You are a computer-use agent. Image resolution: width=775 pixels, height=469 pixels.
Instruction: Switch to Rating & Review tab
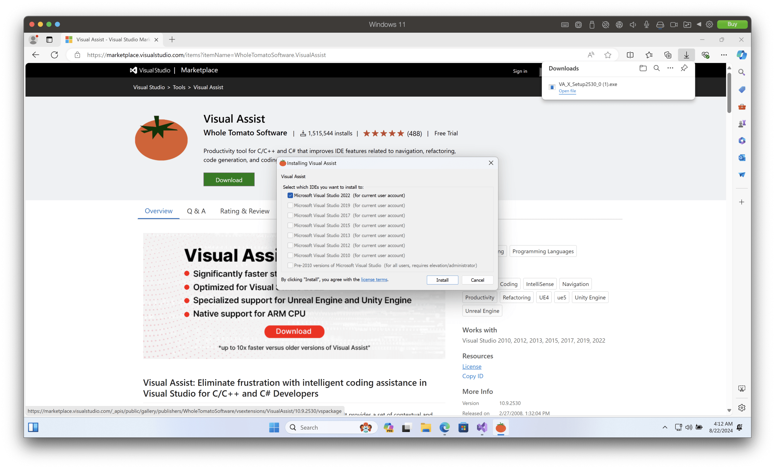(x=245, y=211)
